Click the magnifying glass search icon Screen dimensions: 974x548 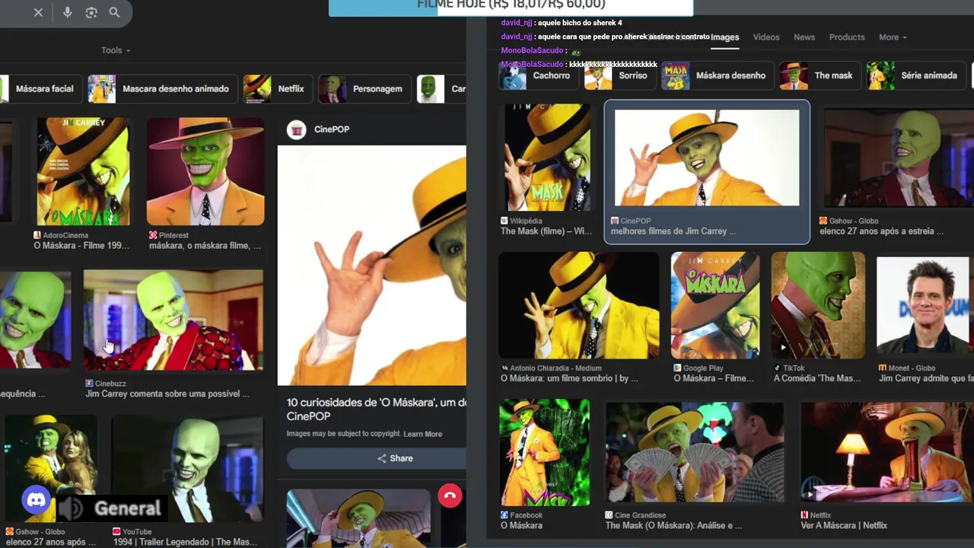tap(114, 13)
